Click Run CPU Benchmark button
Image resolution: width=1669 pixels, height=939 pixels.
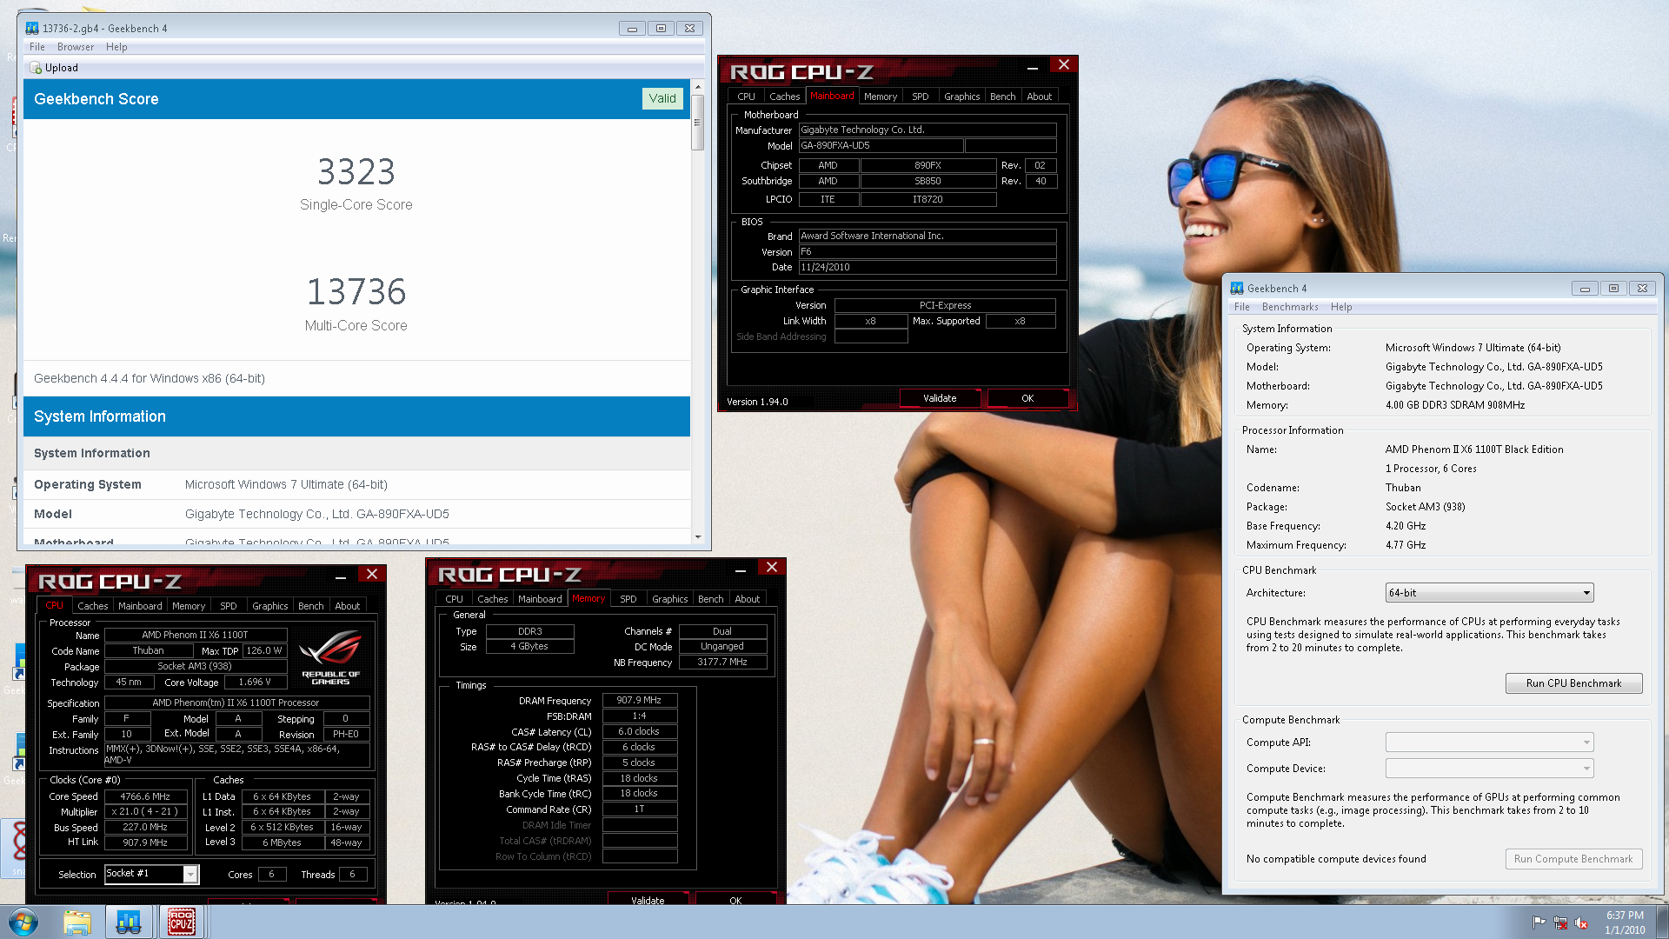click(x=1573, y=683)
